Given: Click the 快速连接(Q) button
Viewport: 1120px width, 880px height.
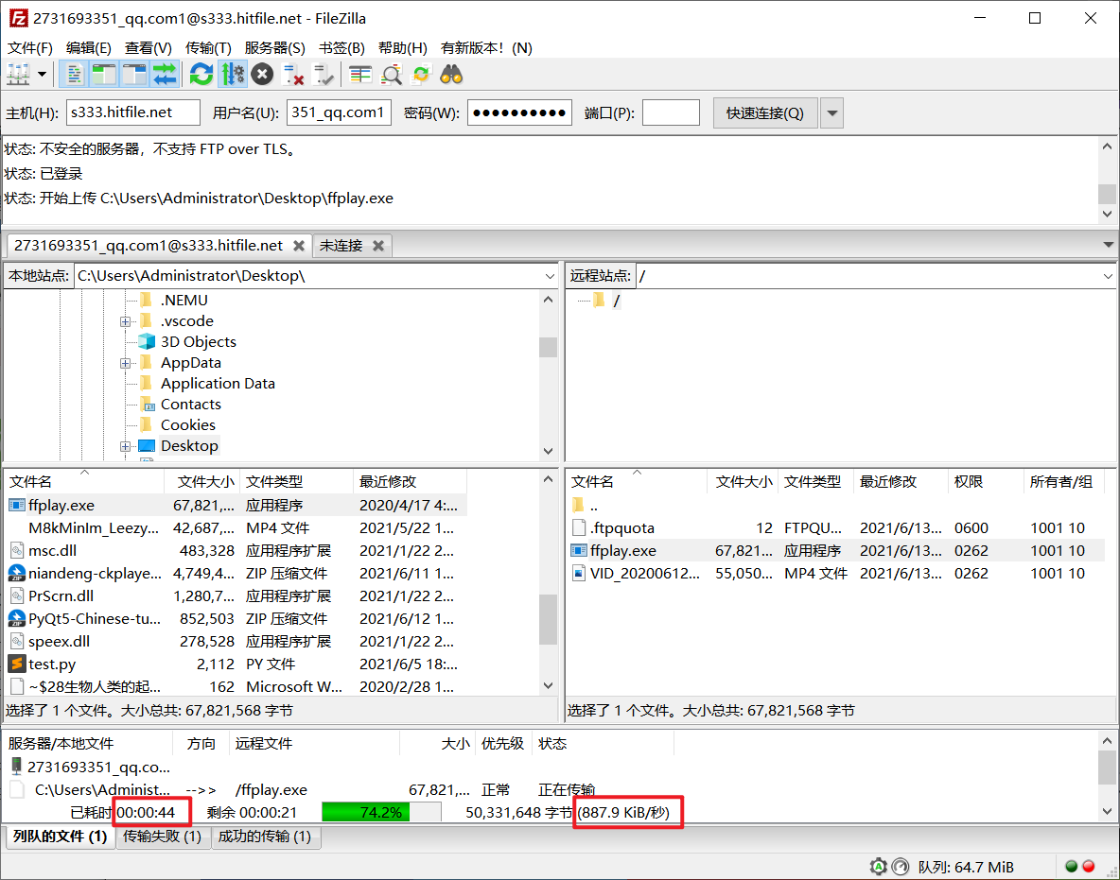Looking at the screenshot, I should 765,112.
